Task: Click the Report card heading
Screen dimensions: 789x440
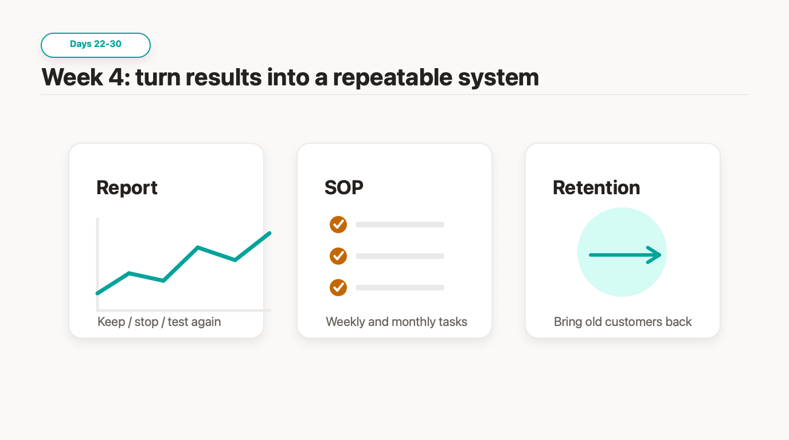Action: (127, 187)
